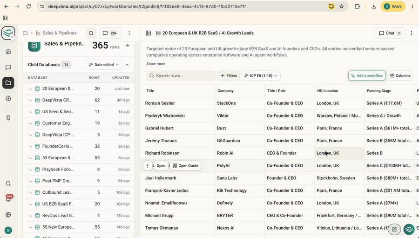Bookmark this page with the star icon
The image size is (419, 238).
tap(342, 7)
